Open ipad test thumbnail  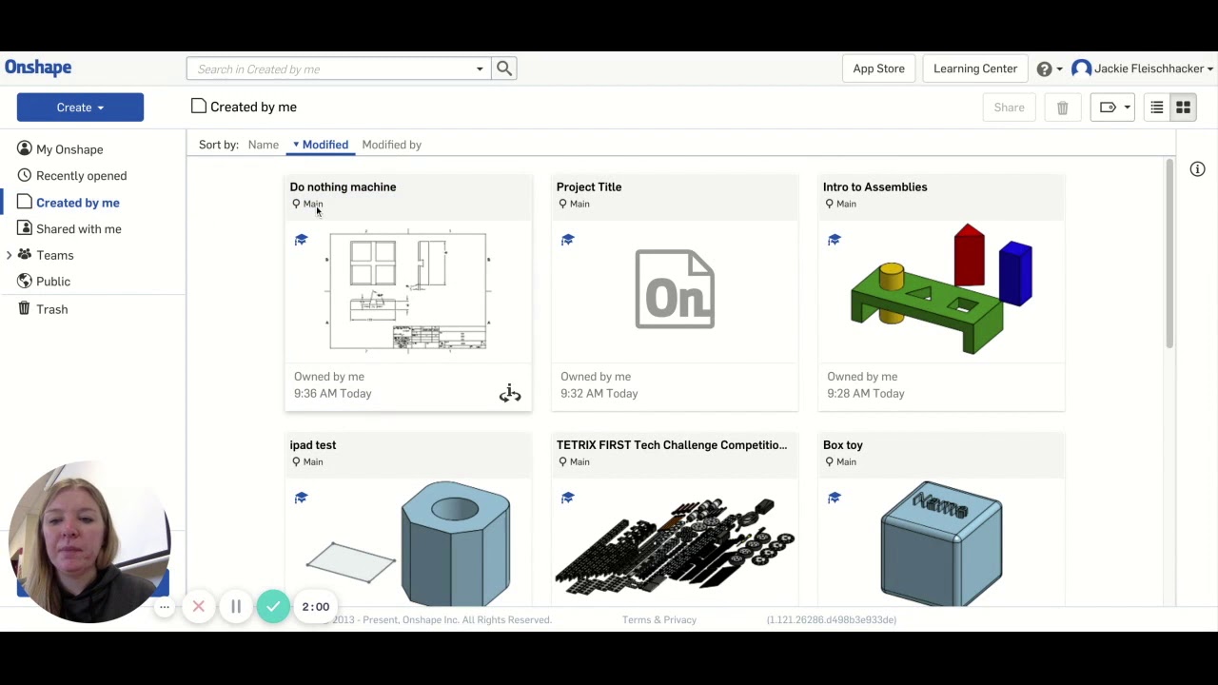click(408, 543)
